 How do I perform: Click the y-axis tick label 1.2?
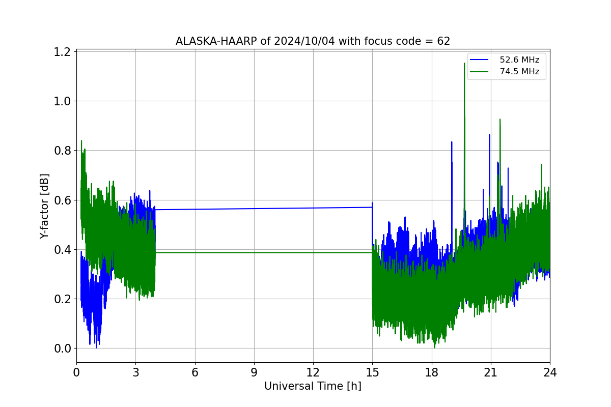tap(63, 52)
